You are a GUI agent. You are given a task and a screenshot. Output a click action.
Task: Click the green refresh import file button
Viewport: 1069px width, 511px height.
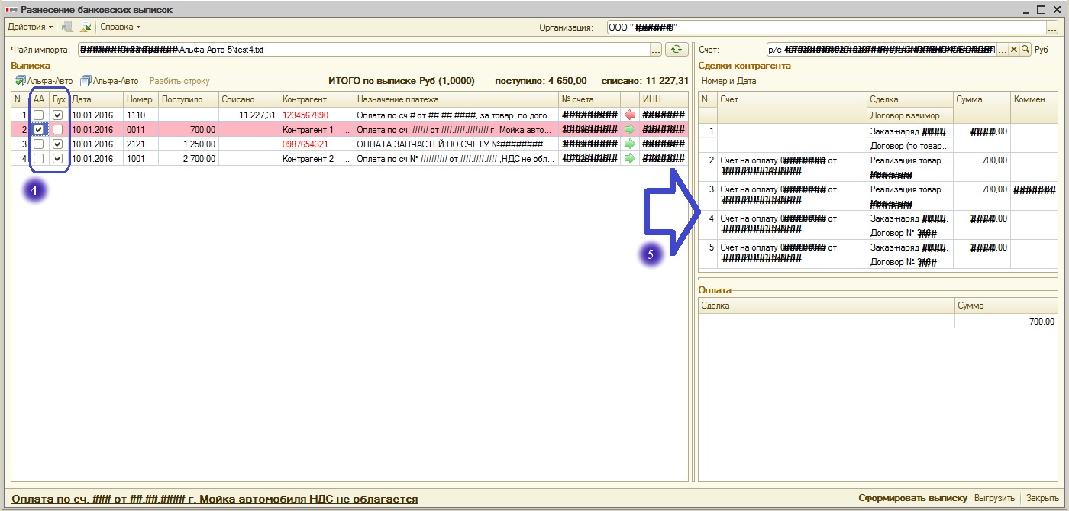(x=676, y=50)
